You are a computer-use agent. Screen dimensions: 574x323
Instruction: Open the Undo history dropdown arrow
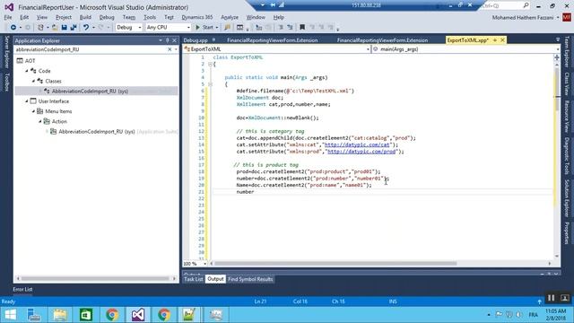tap(93, 28)
